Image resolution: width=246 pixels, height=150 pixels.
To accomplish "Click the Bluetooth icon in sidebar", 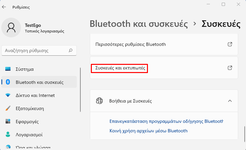I will click(x=8, y=82).
